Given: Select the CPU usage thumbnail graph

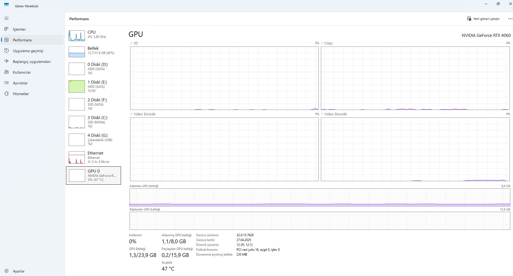Looking at the screenshot, I should pos(77,35).
